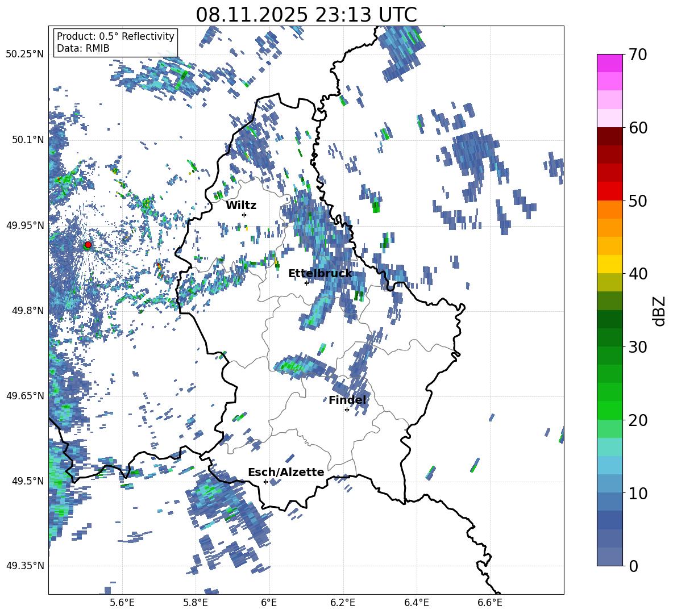Click the Findel cross marker
Image resolution: width=673 pixels, height=614 pixels.
[x=347, y=410]
